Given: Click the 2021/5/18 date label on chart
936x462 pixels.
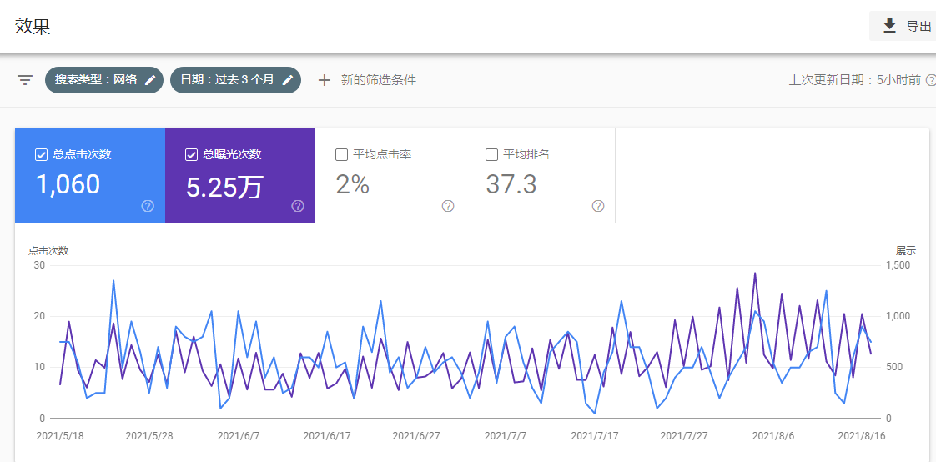Looking at the screenshot, I should click(60, 436).
